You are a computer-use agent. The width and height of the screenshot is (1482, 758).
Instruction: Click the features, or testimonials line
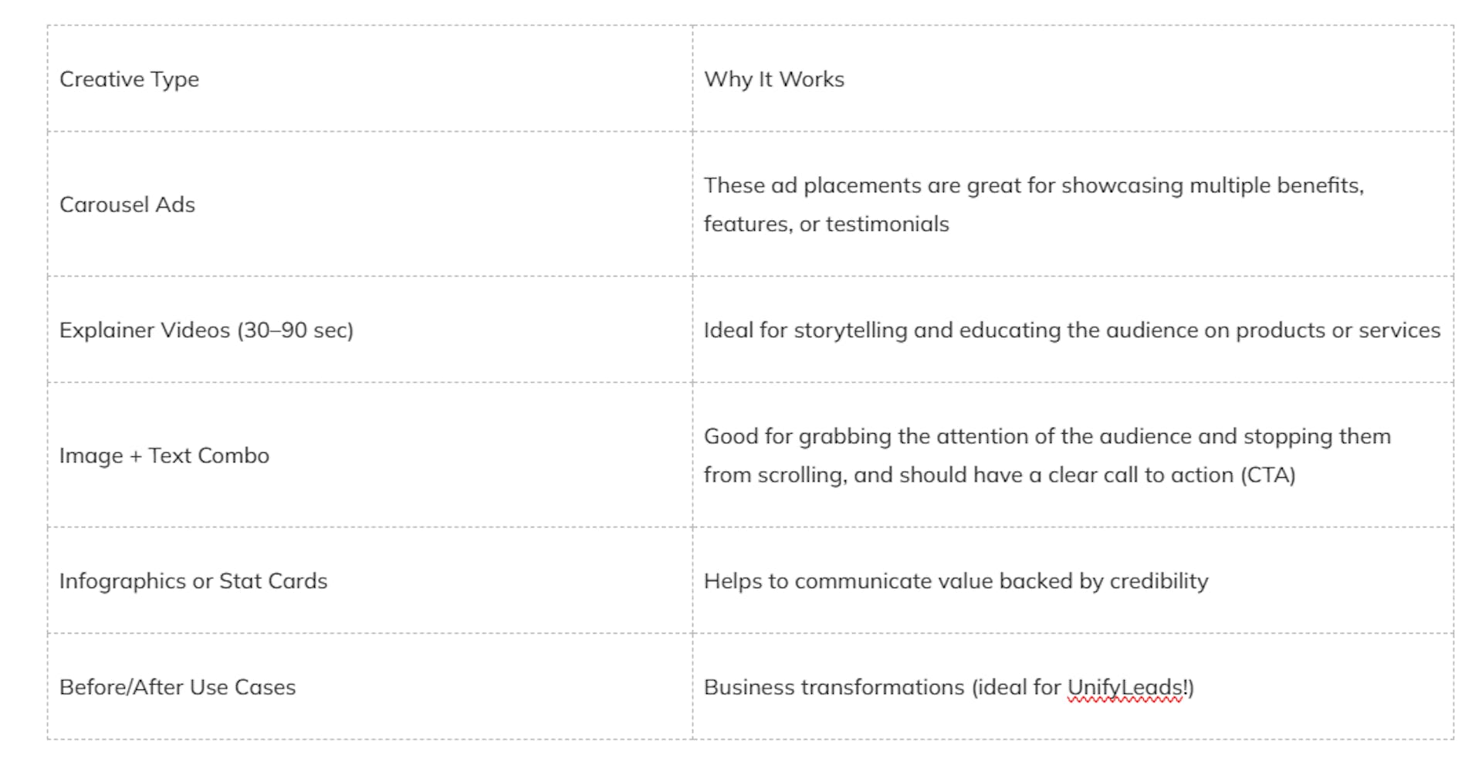(x=826, y=224)
